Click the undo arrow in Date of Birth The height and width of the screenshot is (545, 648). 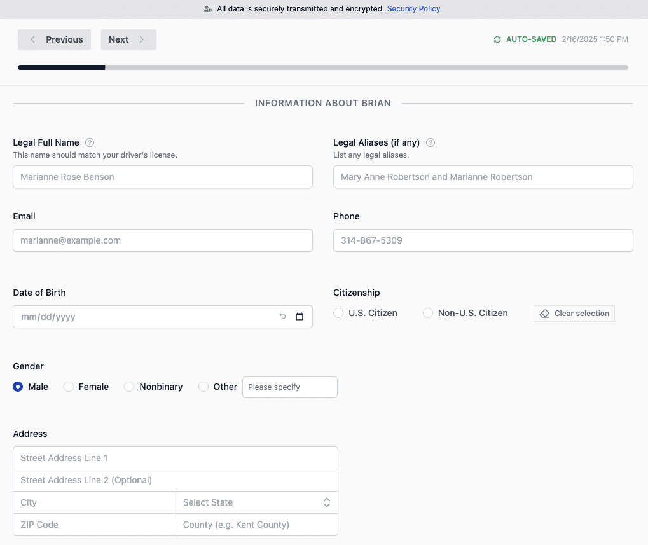pos(282,317)
